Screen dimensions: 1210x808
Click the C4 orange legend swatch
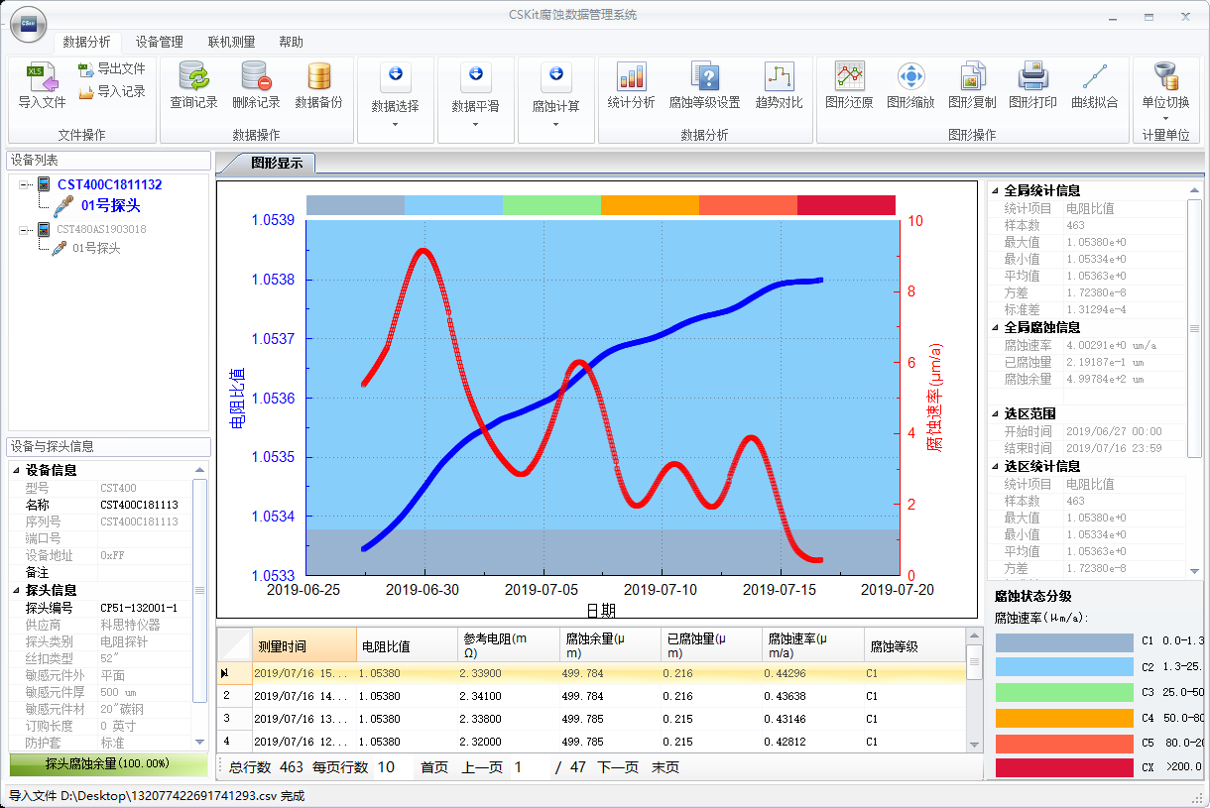coord(1064,718)
